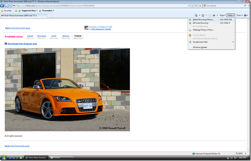Click the red Stop loading icon

pyautogui.click(x=200, y=6)
